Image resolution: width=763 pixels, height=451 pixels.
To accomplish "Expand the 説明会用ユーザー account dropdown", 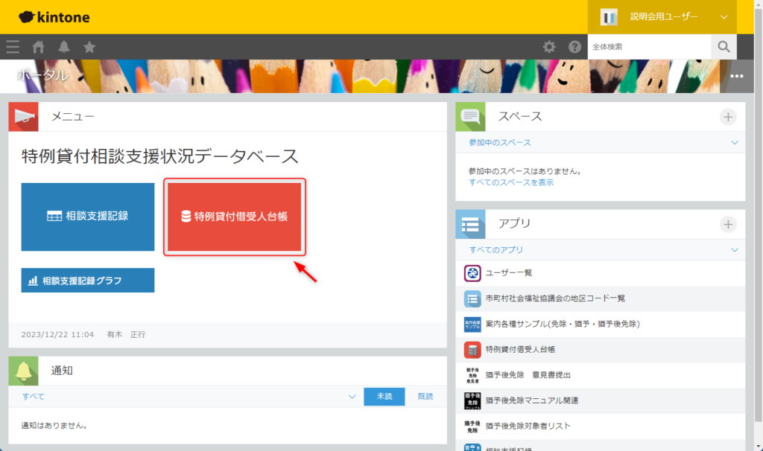I will coord(724,16).
